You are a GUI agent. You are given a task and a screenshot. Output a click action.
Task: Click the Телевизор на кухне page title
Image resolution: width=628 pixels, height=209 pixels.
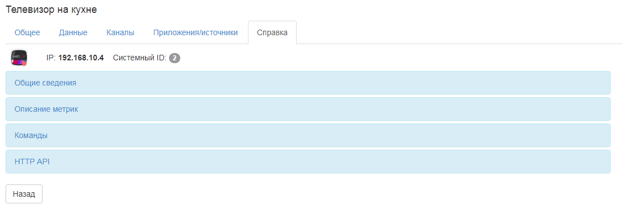click(x=51, y=9)
